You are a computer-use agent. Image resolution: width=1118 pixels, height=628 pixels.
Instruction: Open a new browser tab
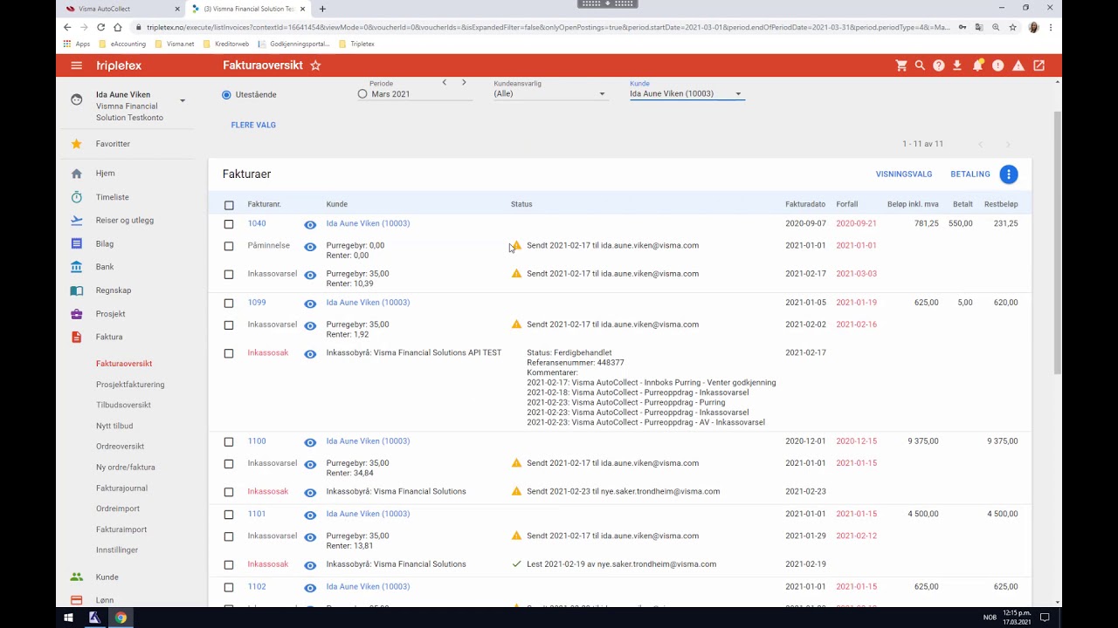point(322,9)
